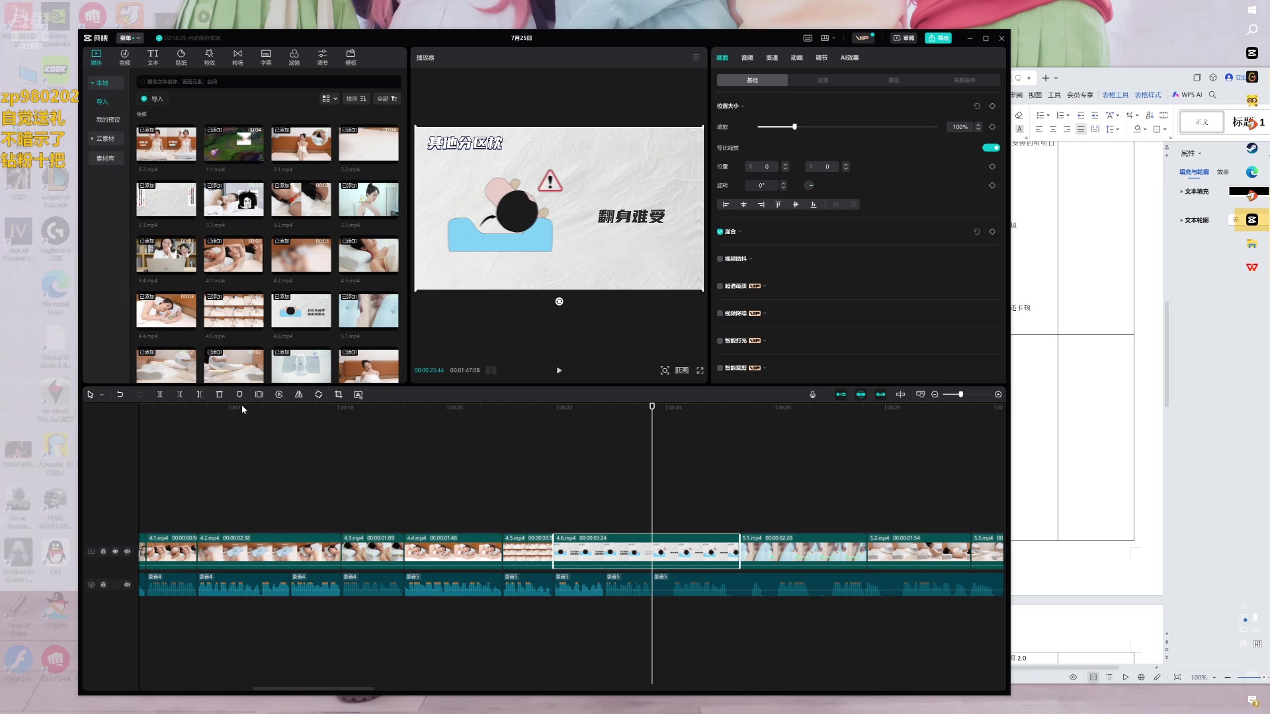
Task: Click the delete (trash) icon in timeline toolbar
Action: 220,395
